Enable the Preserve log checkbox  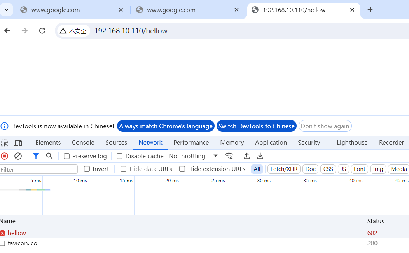point(67,156)
